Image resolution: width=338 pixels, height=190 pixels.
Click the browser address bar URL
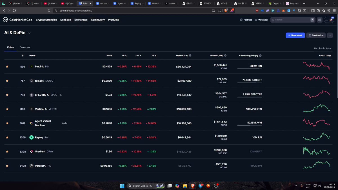[76, 10]
